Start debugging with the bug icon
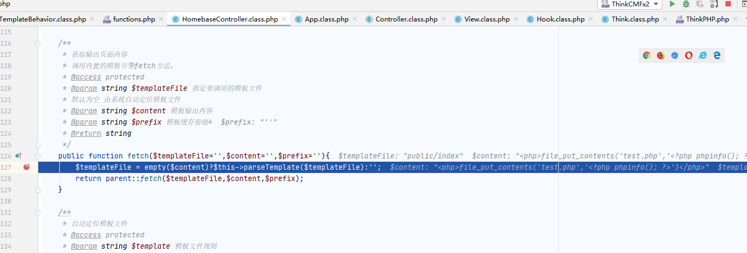This screenshot has width=747, height=253. pos(686,4)
